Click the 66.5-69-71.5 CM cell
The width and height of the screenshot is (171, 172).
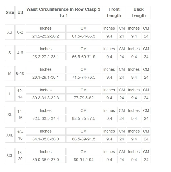pos(84,57)
